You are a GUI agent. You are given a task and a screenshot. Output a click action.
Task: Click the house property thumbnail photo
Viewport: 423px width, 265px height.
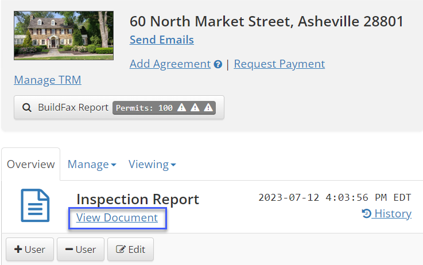64,36
